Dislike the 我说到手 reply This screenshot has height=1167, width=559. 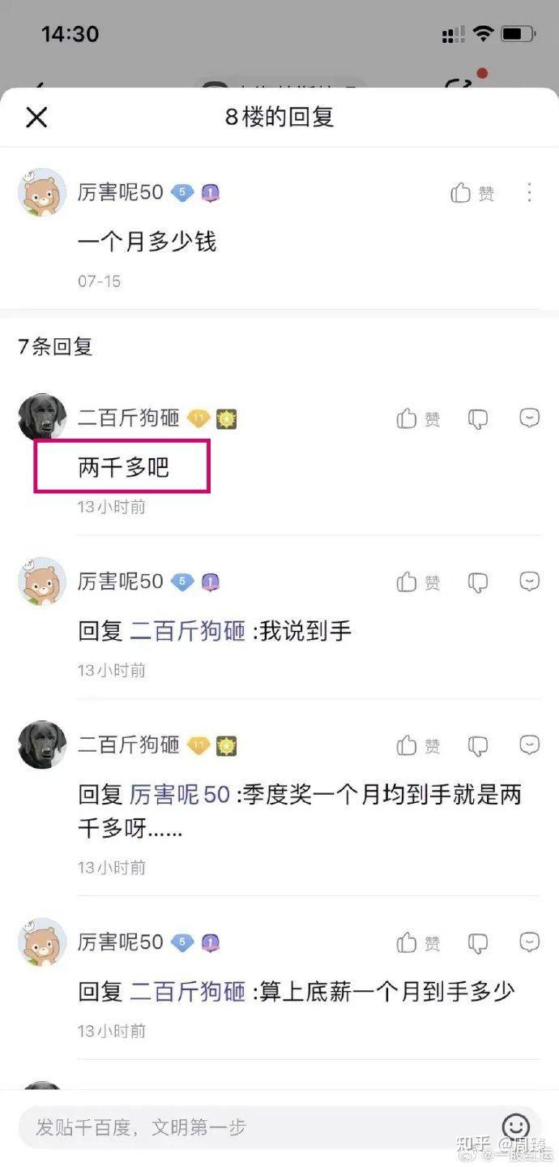479,582
